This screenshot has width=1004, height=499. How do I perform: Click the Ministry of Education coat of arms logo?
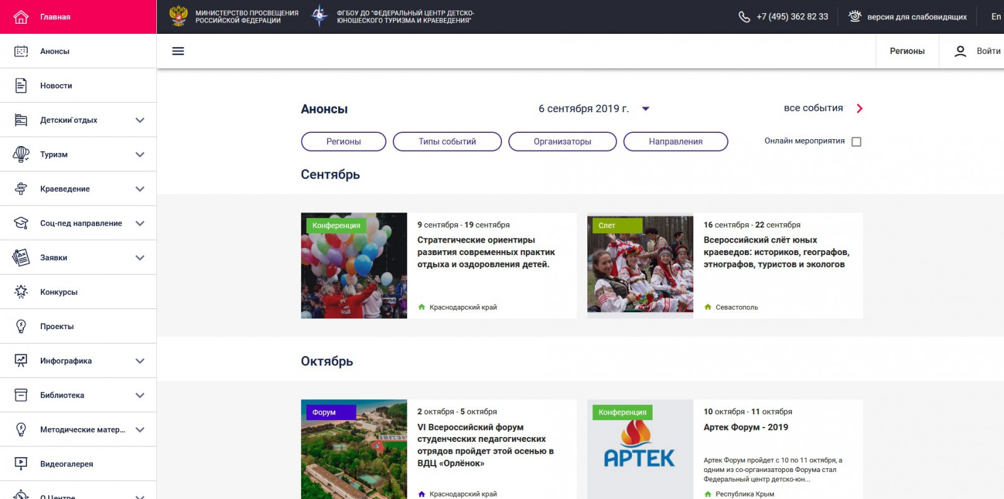[179, 16]
